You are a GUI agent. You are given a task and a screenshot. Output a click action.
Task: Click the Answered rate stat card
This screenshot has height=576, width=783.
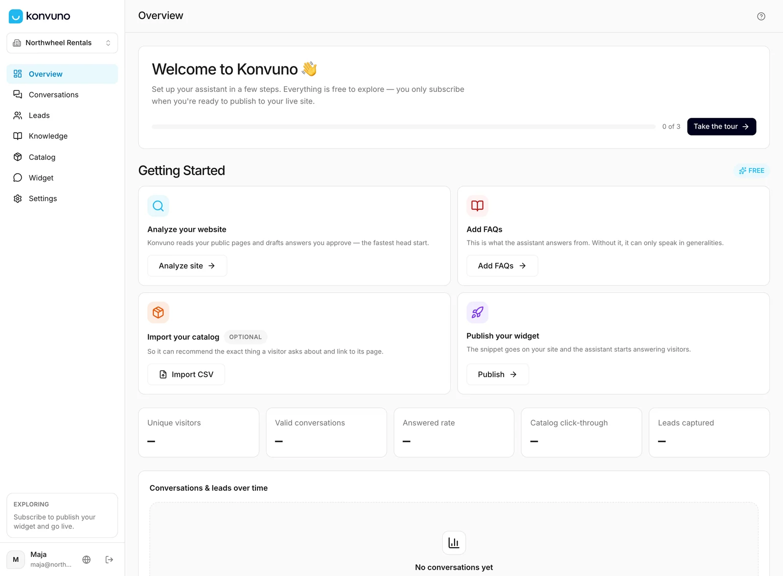[454, 433]
